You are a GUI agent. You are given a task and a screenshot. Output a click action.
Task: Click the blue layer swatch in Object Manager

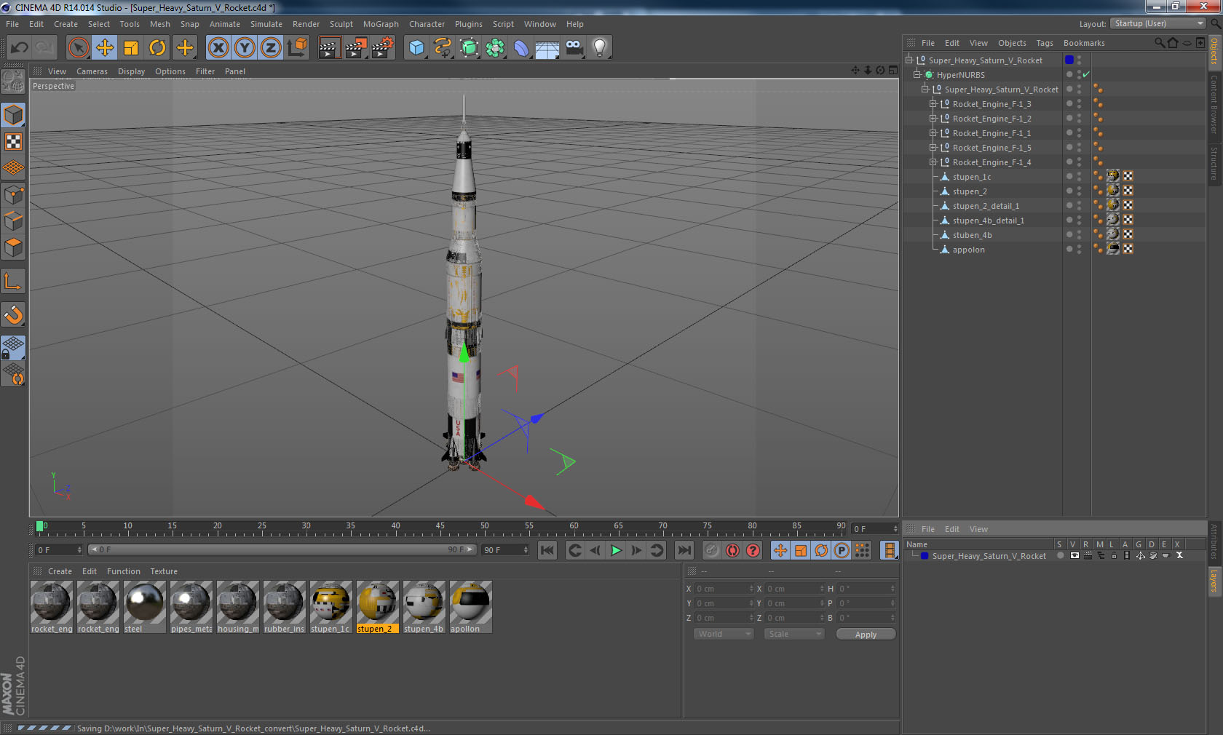(x=1069, y=60)
